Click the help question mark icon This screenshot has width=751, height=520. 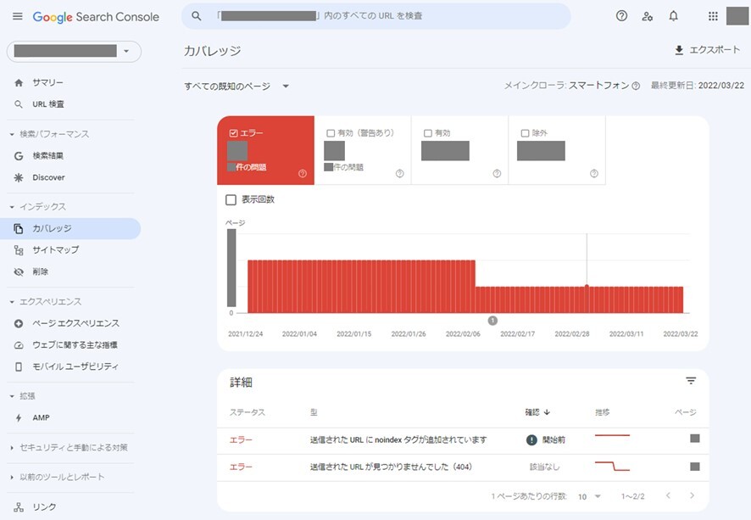[x=621, y=16]
